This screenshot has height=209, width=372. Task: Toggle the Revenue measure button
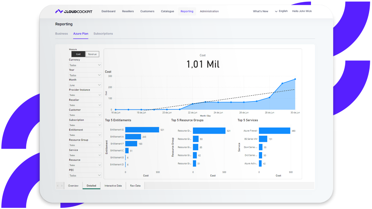[92, 54]
